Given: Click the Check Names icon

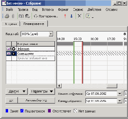Looking at the screenshot, I should coord(27,16).
